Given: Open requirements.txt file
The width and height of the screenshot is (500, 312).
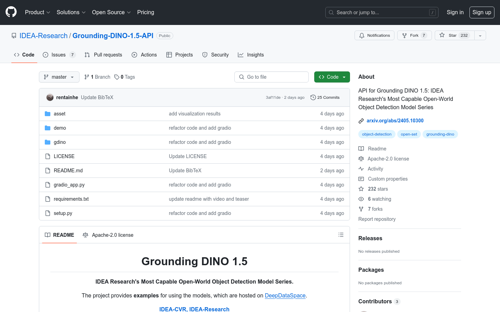Looking at the screenshot, I should pyautogui.click(x=71, y=199).
